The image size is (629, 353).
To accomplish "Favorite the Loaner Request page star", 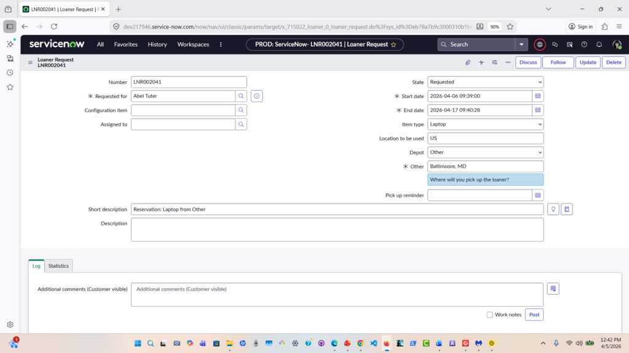I will point(393,45).
